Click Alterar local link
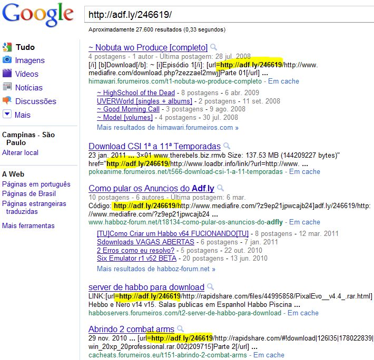 tap(20, 152)
